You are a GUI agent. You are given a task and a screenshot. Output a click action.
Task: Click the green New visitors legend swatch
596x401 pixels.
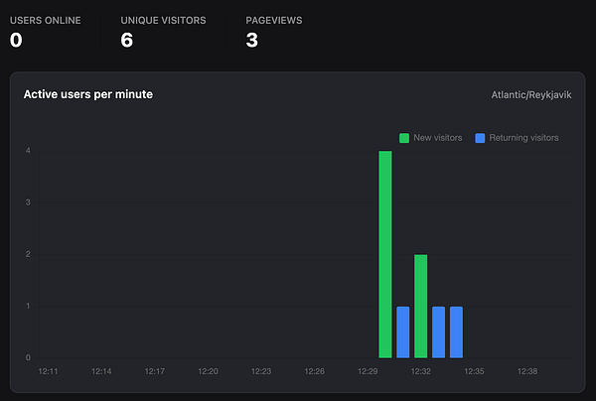(404, 138)
